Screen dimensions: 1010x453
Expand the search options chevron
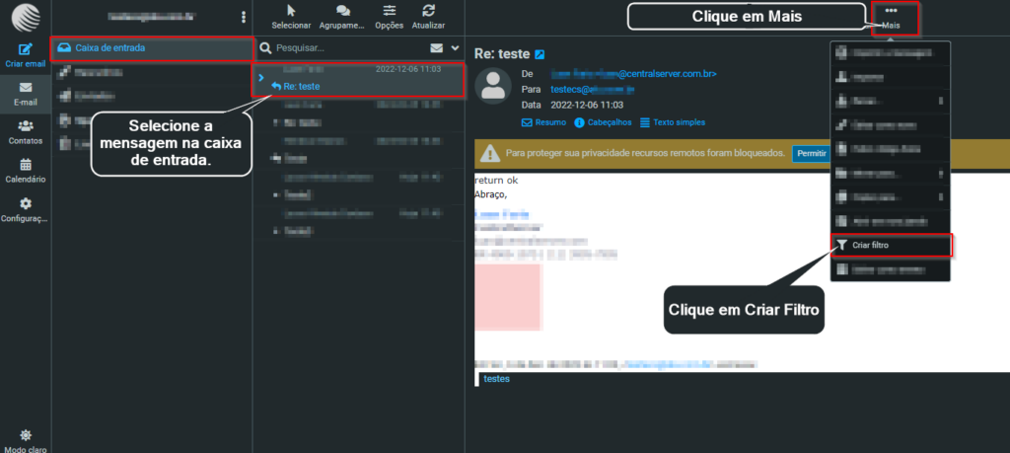455,47
